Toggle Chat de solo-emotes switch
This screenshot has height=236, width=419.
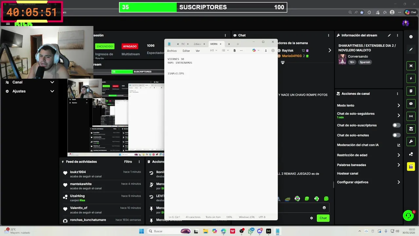[396, 135]
